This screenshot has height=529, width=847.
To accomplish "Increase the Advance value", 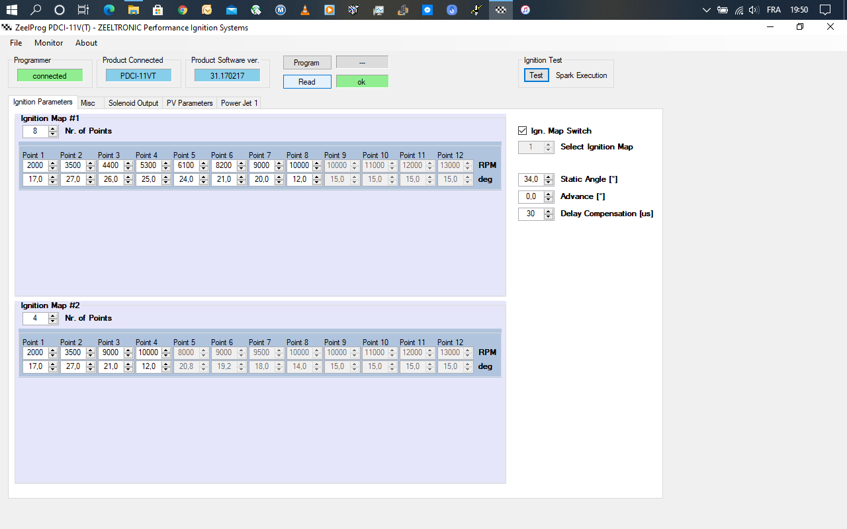I will 549,194.
